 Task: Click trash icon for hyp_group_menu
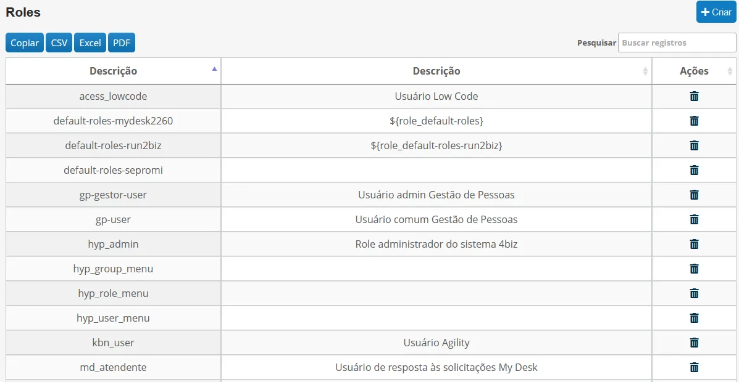pos(694,269)
